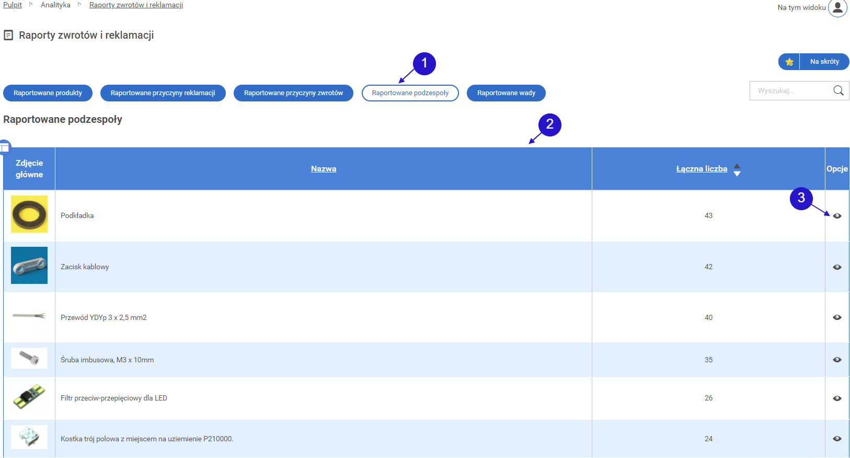Viewport: 850px width, 458px height.
Task: Select Raportowane przyczyny reklamacji tab
Action: point(163,93)
